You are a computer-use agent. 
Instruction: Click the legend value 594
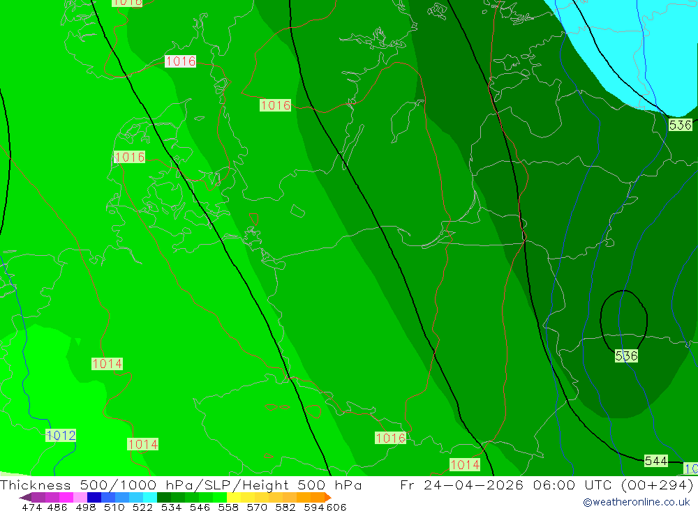[x=314, y=507]
